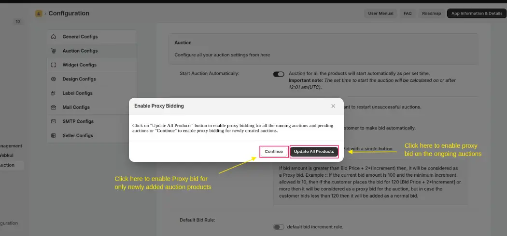
Task: Click the dialog text starting 'Click on "Update All Products"'
Action: tap(233, 128)
